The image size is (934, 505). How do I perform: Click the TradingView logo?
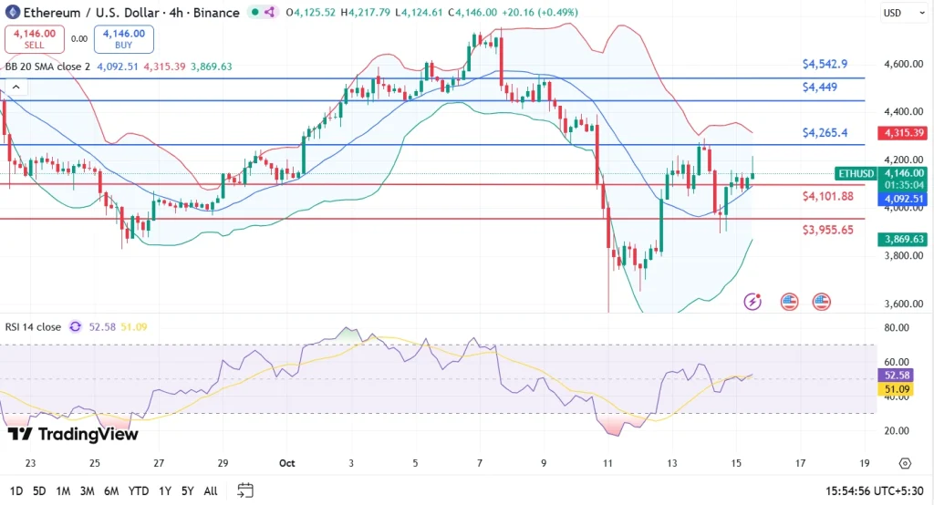73,435
